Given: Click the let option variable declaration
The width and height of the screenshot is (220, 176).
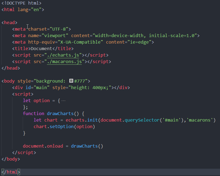Looking at the screenshot, I should point(36,100).
